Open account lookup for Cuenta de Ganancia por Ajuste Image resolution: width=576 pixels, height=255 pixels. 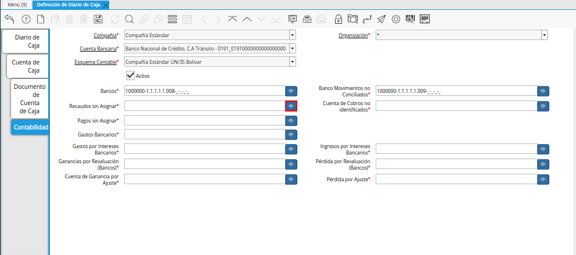click(291, 179)
